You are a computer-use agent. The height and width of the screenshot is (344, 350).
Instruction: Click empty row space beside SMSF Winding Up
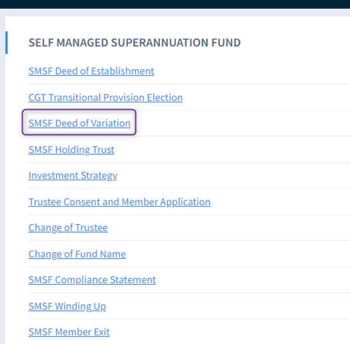click(x=228, y=306)
